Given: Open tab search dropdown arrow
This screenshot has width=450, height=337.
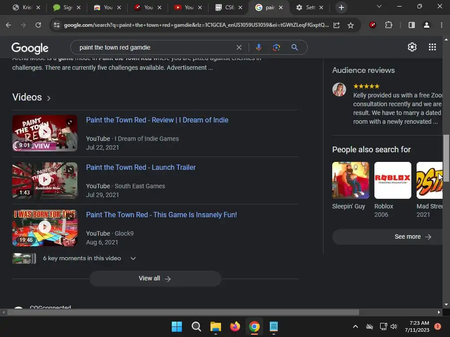Looking at the screenshot, I should click(x=379, y=6).
